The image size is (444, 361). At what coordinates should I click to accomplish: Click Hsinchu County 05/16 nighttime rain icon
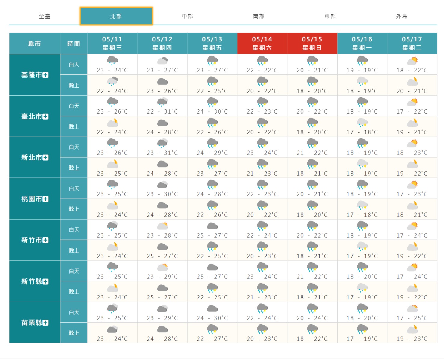(x=362, y=288)
